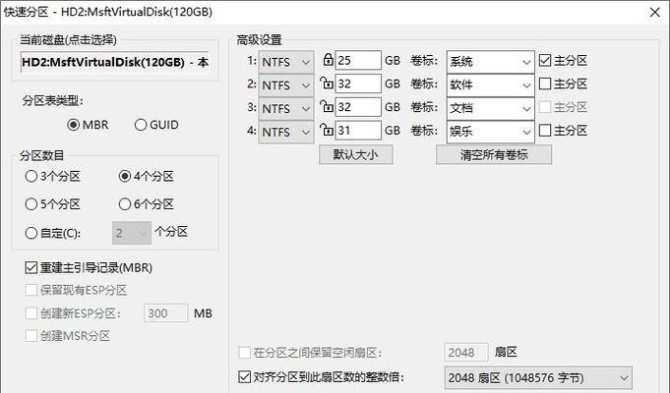Click partition 3 size field showing 32
Image resolution: width=670 pixels, height=393 pixels.
[x=358, y=107]
